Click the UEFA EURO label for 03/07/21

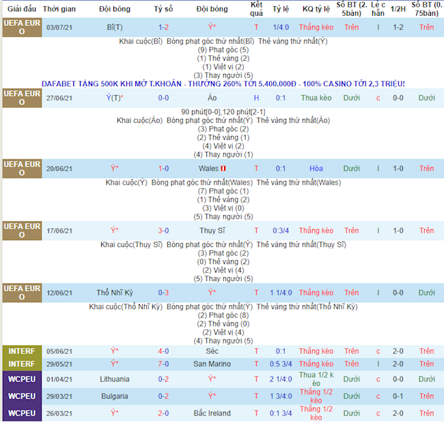21,27
